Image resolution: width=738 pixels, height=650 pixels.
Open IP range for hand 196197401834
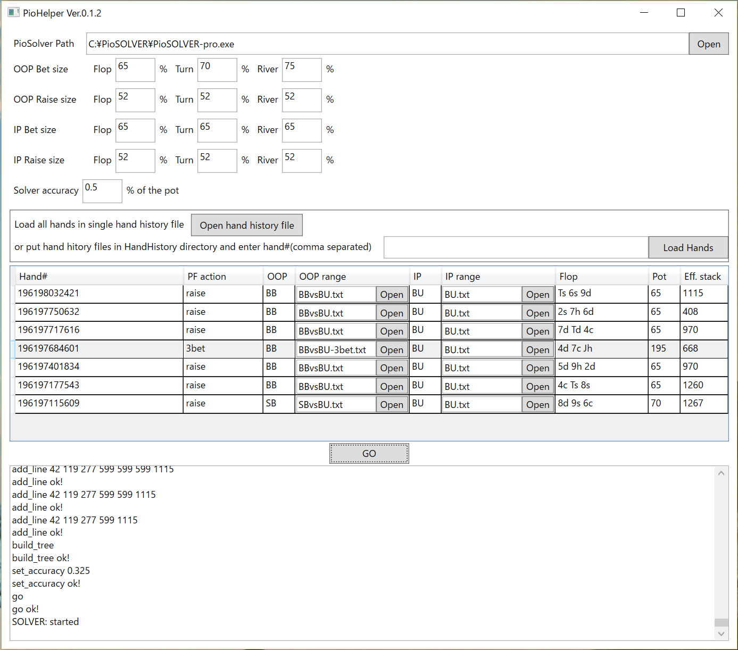tap(538, 368)
